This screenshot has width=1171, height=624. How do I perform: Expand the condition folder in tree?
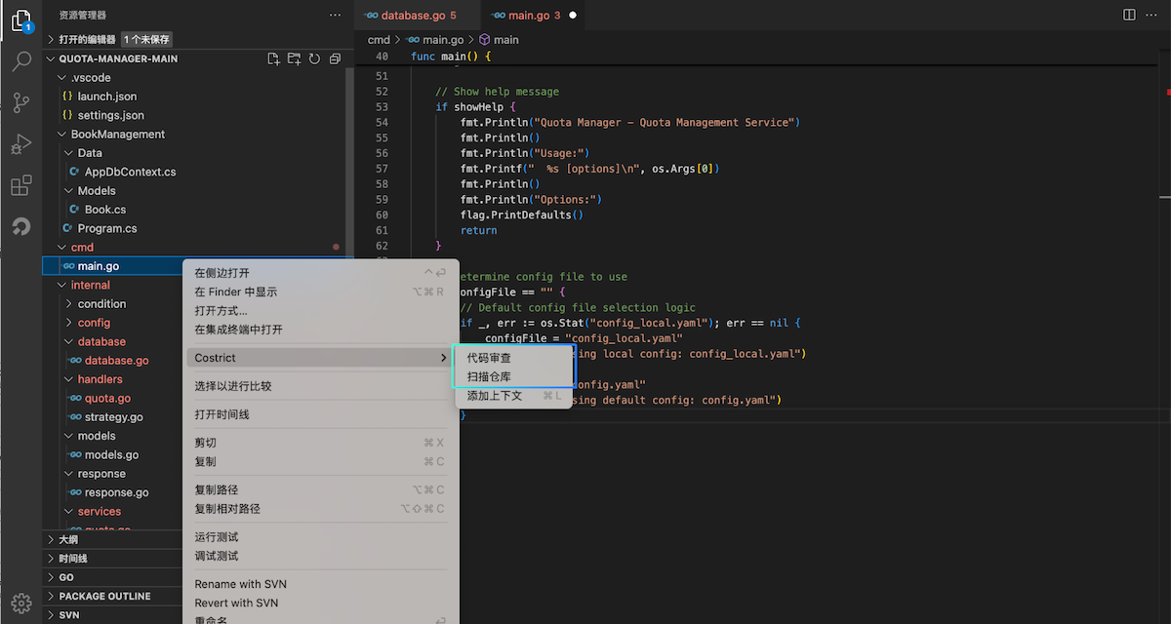tap(101, 304)
